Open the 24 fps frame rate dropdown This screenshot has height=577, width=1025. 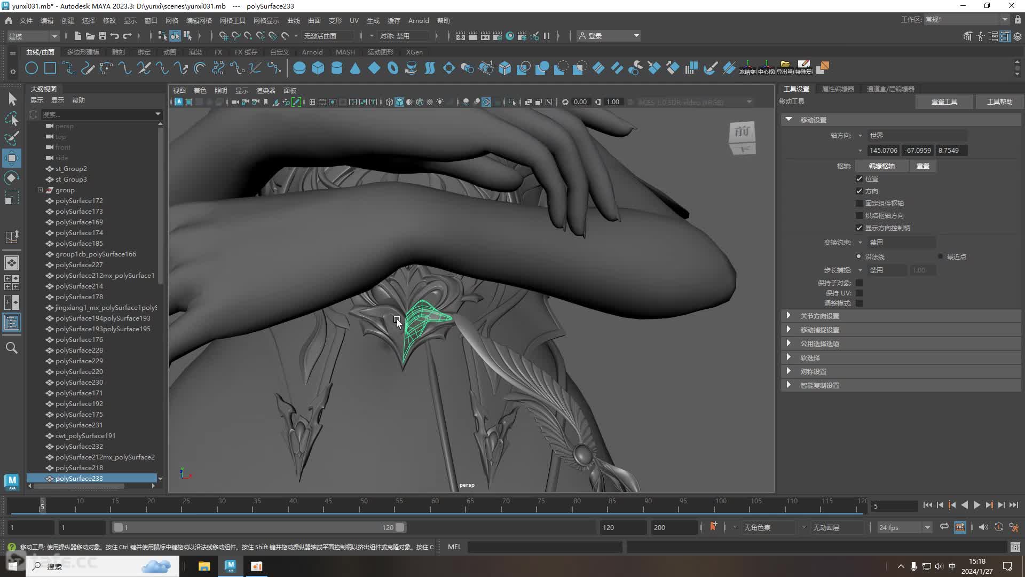point(904,527)
